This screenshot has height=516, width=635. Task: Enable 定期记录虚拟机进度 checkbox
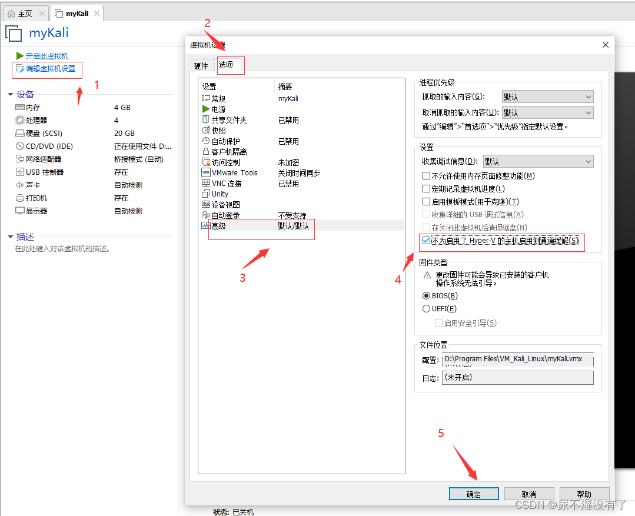(426, 189)
